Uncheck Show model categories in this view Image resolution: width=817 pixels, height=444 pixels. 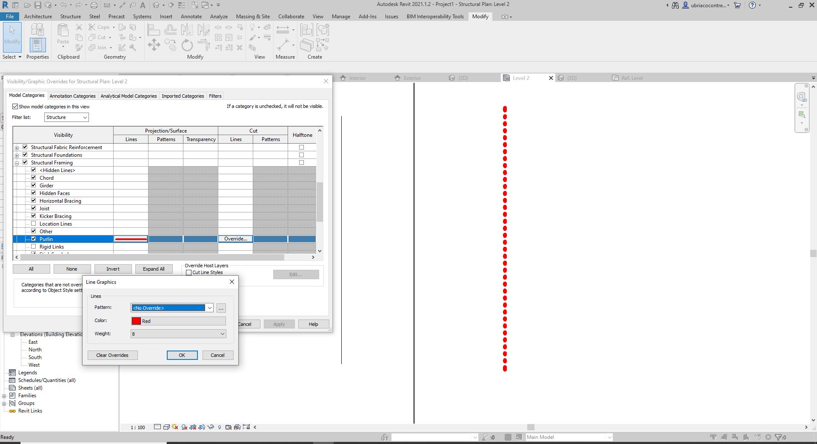pos(15,107)
